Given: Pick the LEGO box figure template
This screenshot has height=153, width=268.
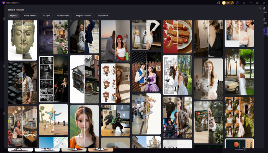Looking at the screenshot, I should [x=208, y=122].
